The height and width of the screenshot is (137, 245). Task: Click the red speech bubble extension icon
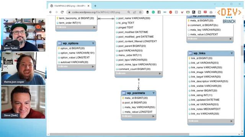click(205, 12)
